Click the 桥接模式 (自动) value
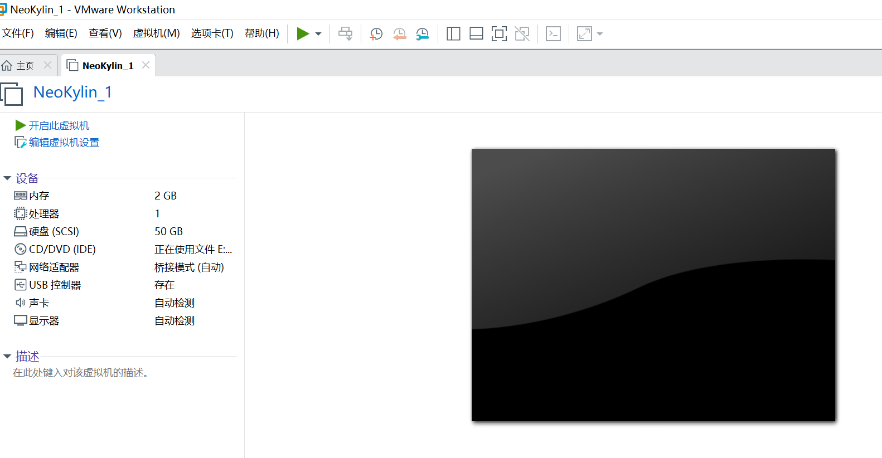The height and width of the screenshot is (458, 882). pos(189,267)
